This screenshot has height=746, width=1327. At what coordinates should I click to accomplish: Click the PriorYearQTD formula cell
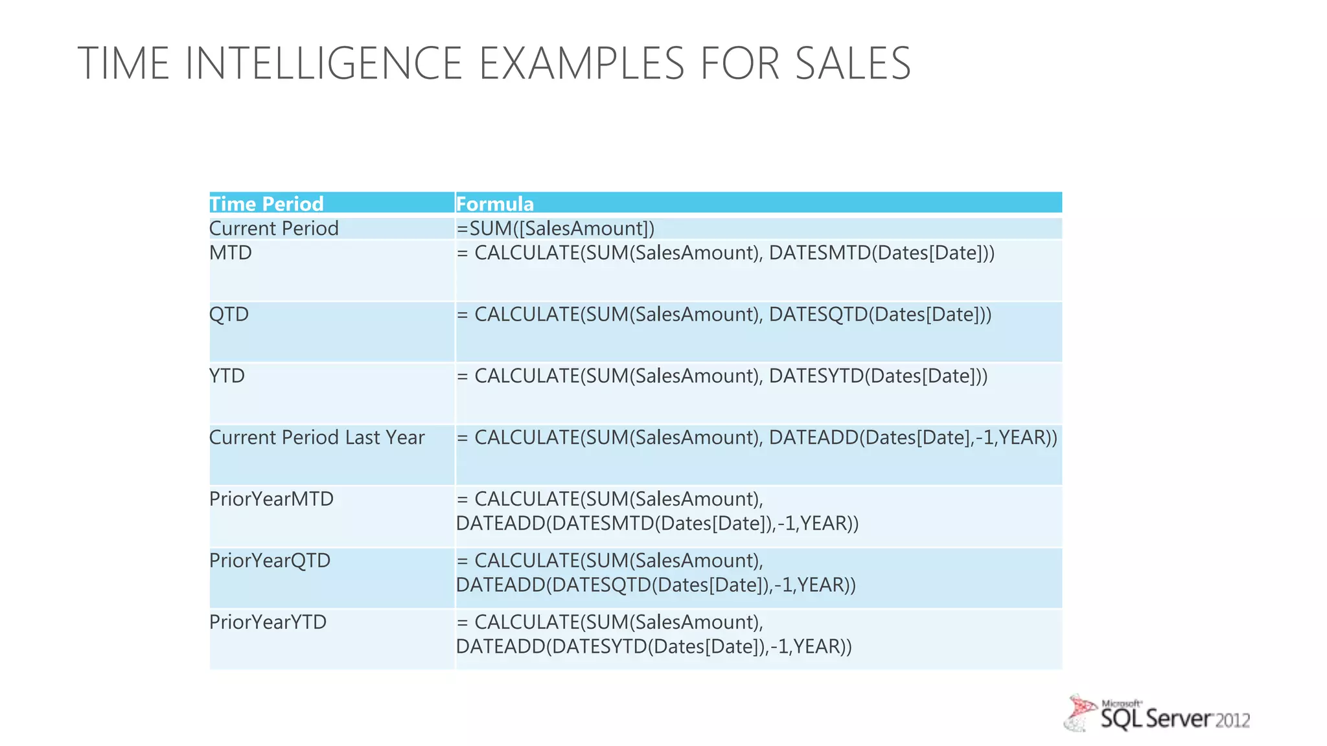[x=759, y=578]
